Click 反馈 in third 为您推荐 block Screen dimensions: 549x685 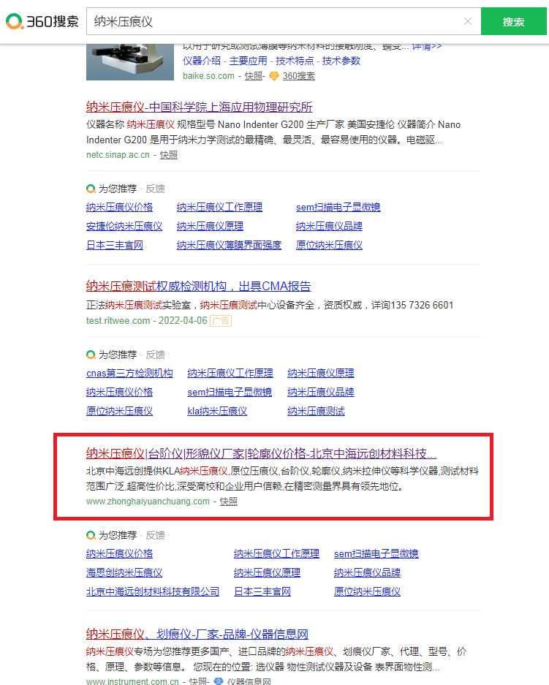[x=155, y=535]
